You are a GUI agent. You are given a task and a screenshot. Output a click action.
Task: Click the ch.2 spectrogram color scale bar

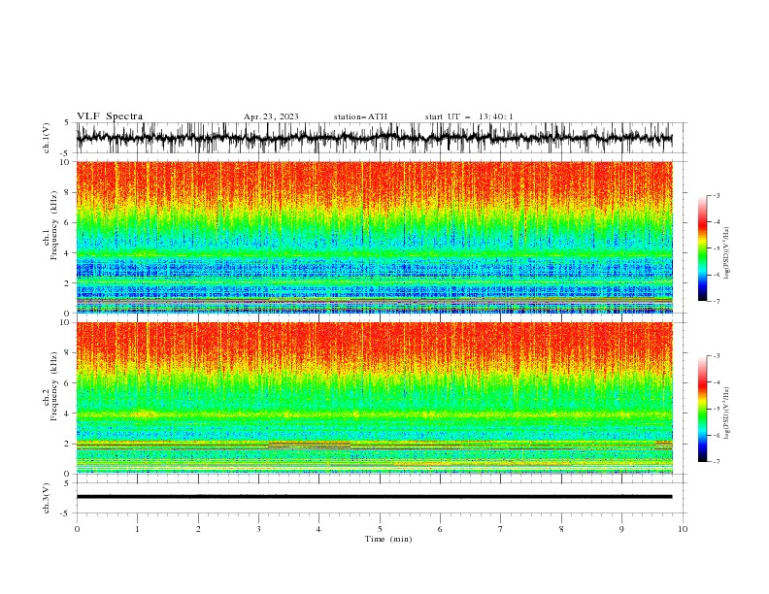pos(702,409)
